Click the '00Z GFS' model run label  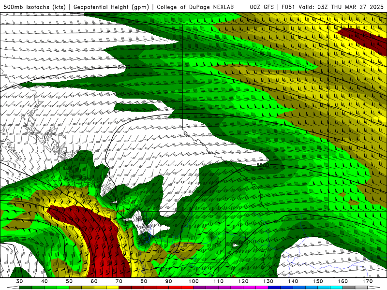click(x=262, y=7)
